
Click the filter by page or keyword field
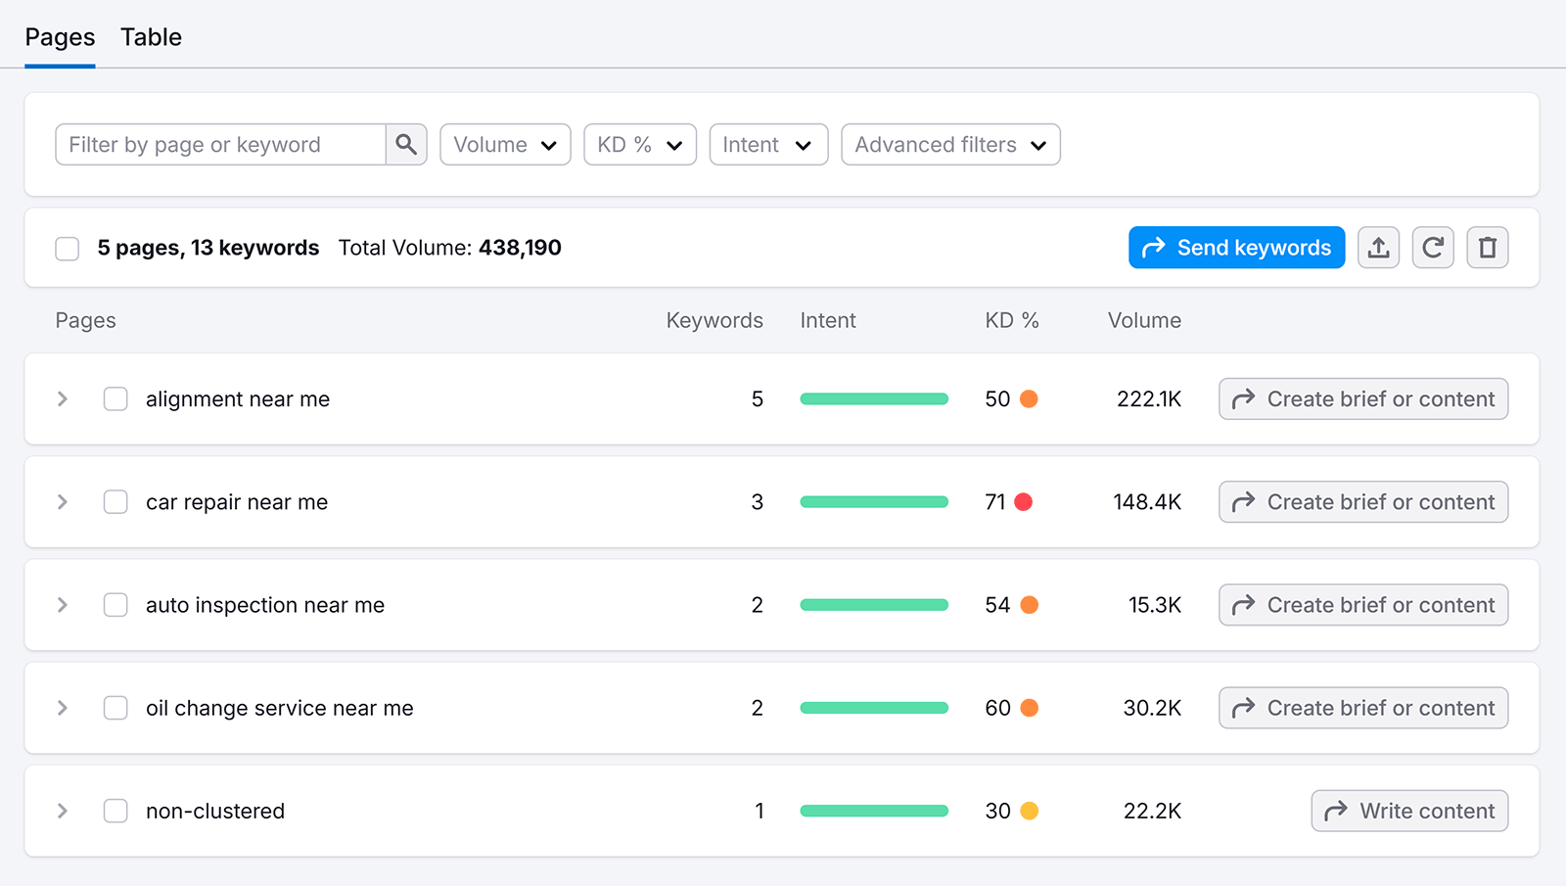click(x=220, y=144)
